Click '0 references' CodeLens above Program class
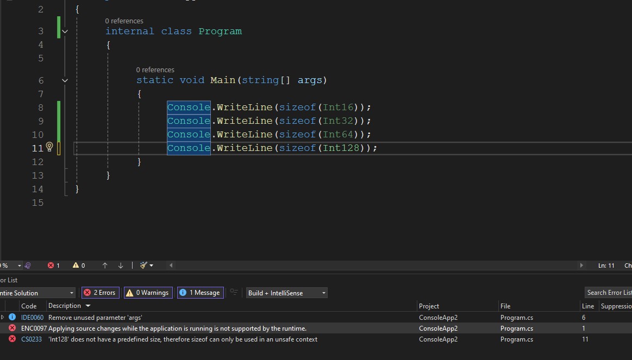The image size is (632, 360). [x=124, y=21]
